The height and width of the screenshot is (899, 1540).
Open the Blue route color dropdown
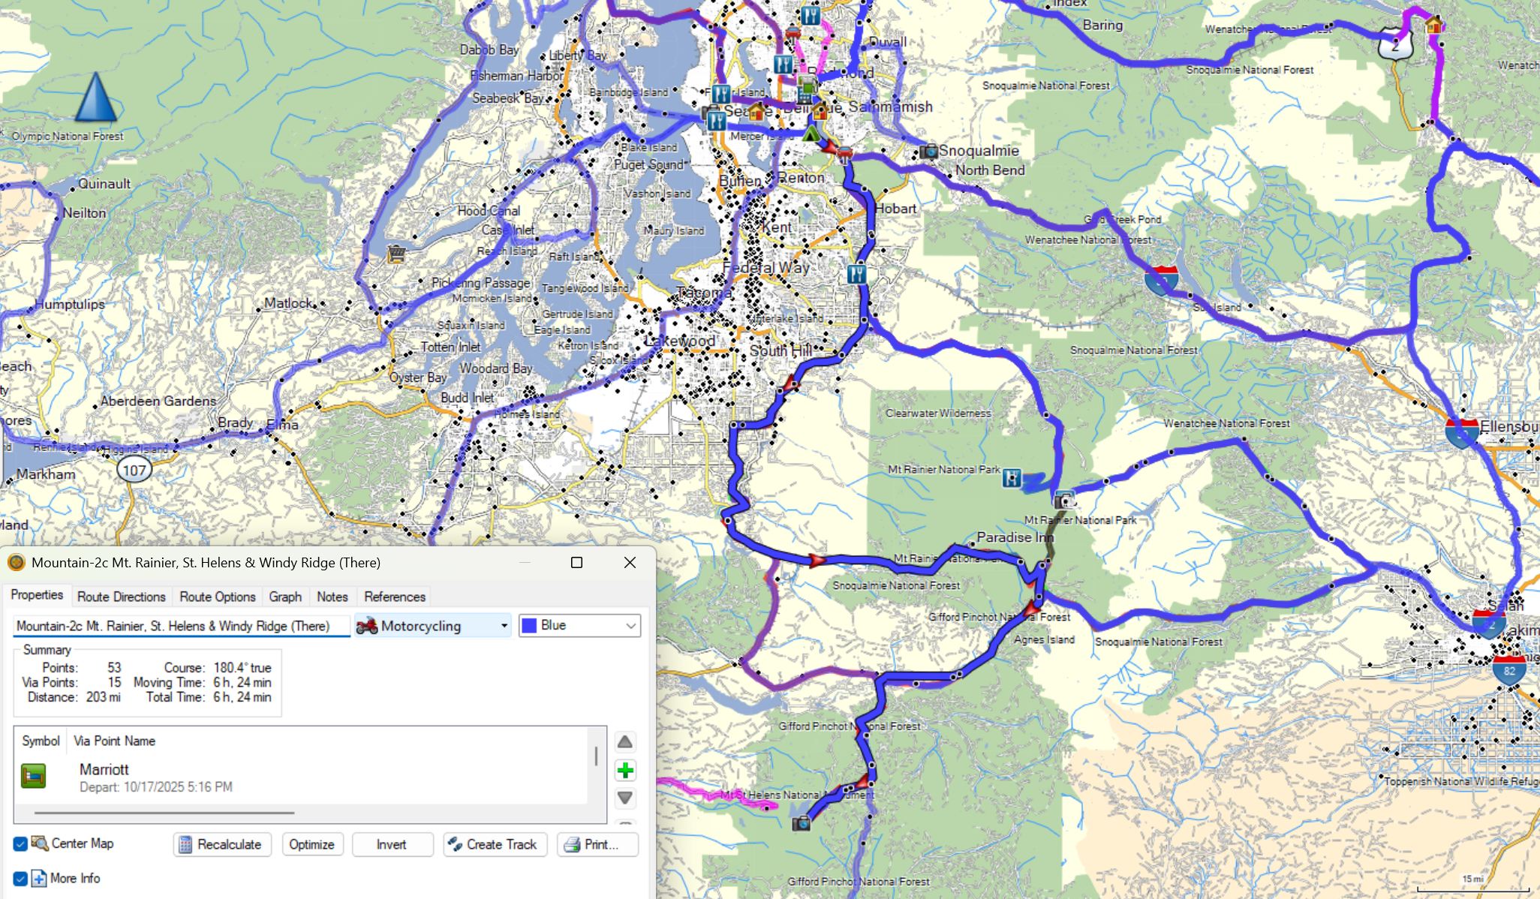tap(630, 626)
